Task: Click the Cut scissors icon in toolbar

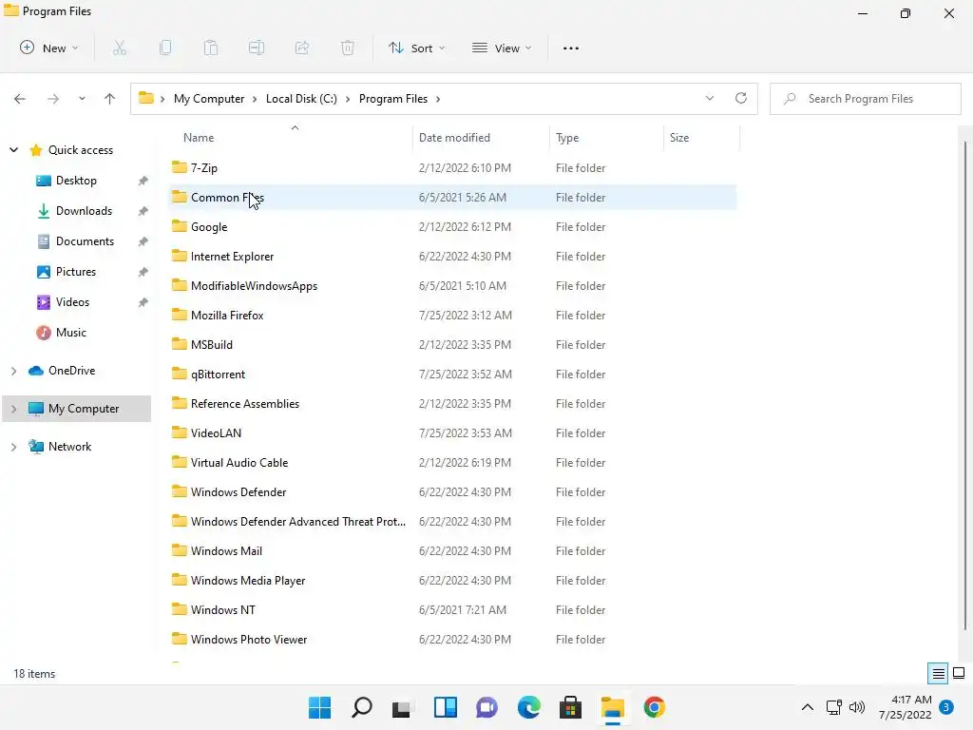Action: [x=120, y=48]
